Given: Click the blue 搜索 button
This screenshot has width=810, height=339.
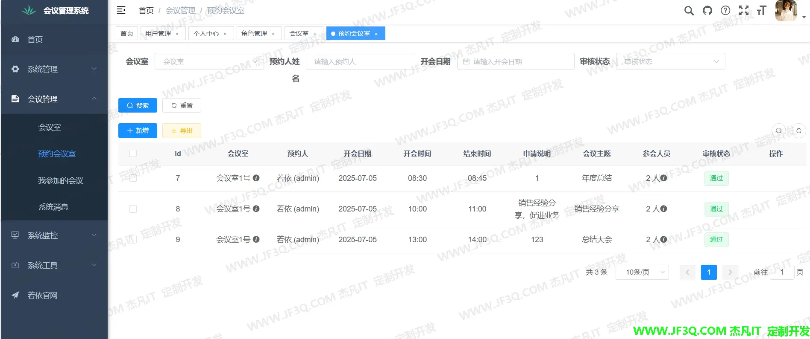Looking at the screenshot, I should (x=138, y=105).
